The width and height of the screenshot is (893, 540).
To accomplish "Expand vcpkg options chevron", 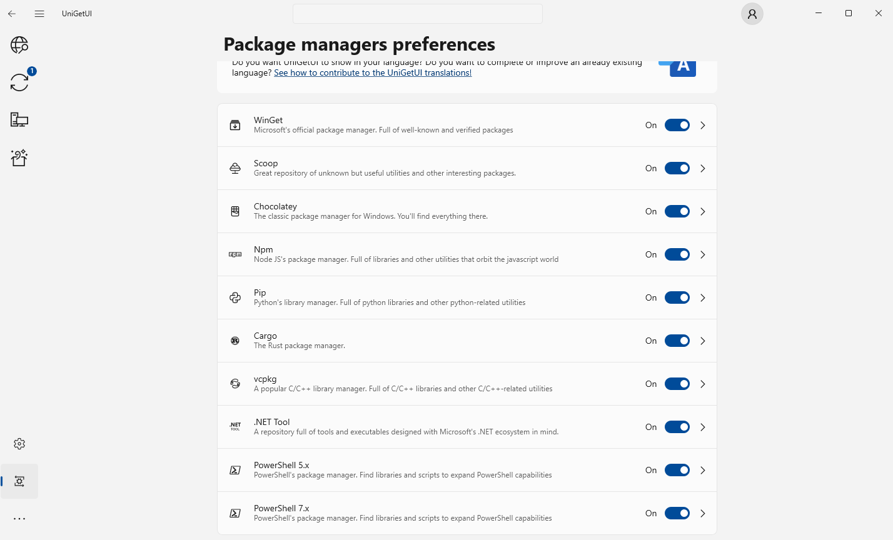I will pyautogui.click(x=703, y=384).
